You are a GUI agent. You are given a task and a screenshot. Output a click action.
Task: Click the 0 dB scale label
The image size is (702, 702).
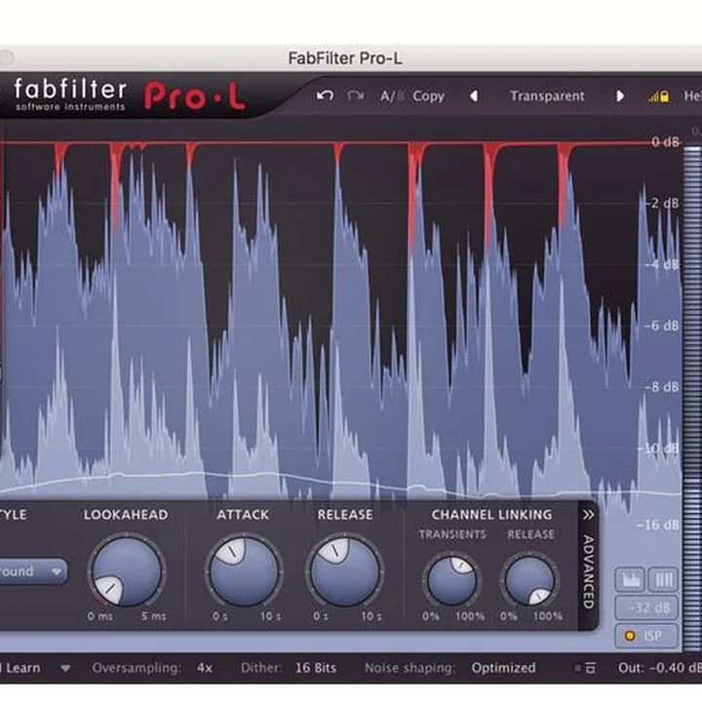665,142
